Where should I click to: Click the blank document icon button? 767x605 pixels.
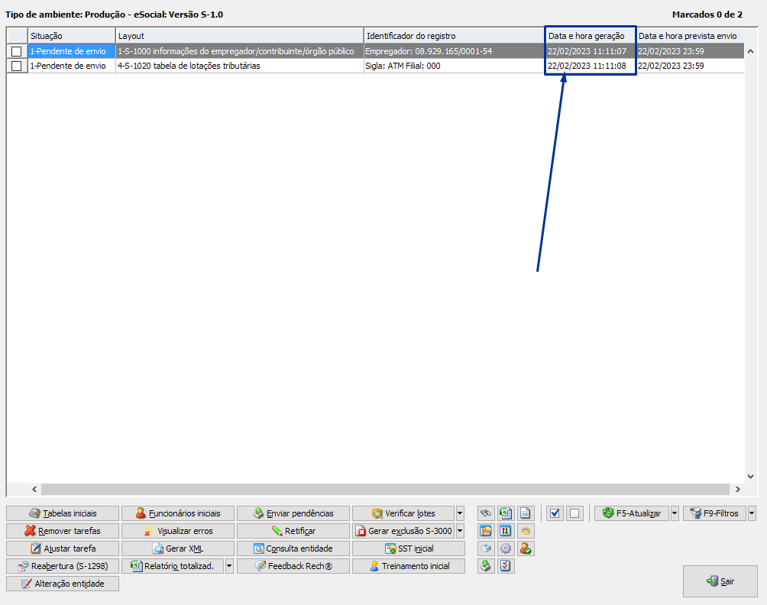(525, 513)
